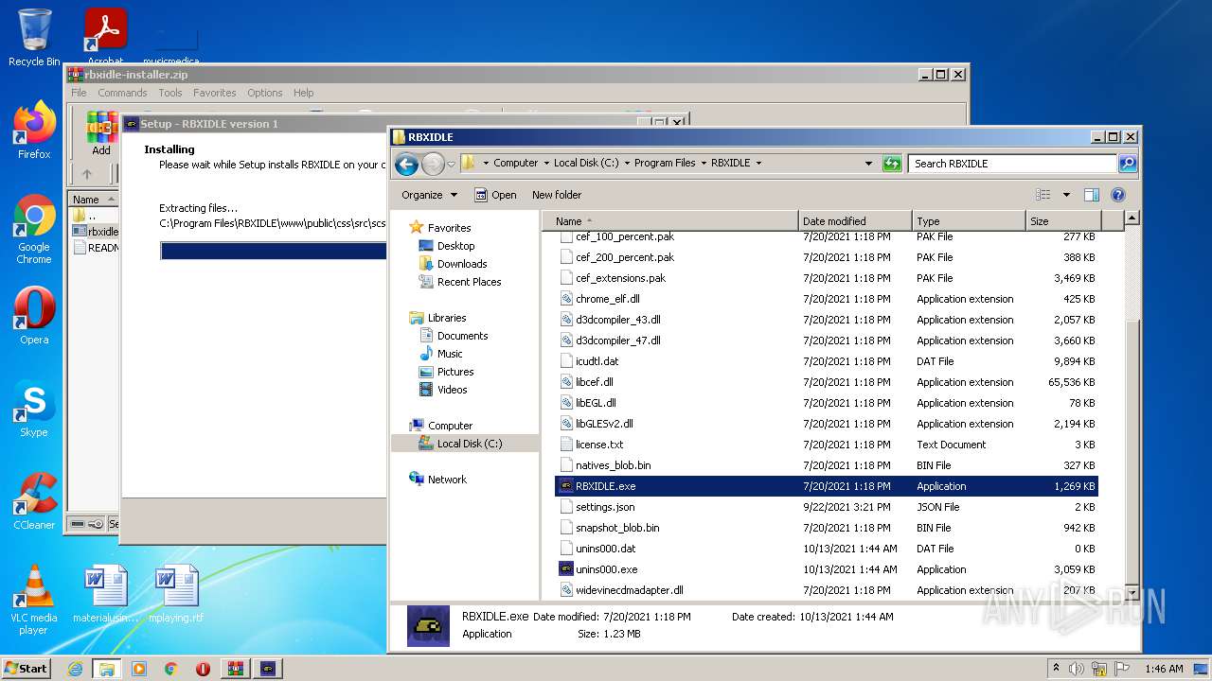
Task: Click the Start button
Action: coord(27,669)
